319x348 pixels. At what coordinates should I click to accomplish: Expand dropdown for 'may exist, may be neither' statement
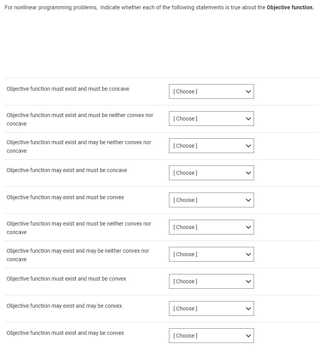[x=211, y=254]
